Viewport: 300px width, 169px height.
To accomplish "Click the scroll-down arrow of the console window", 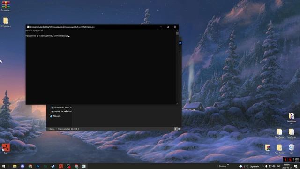I will click(x=177, y=103).
